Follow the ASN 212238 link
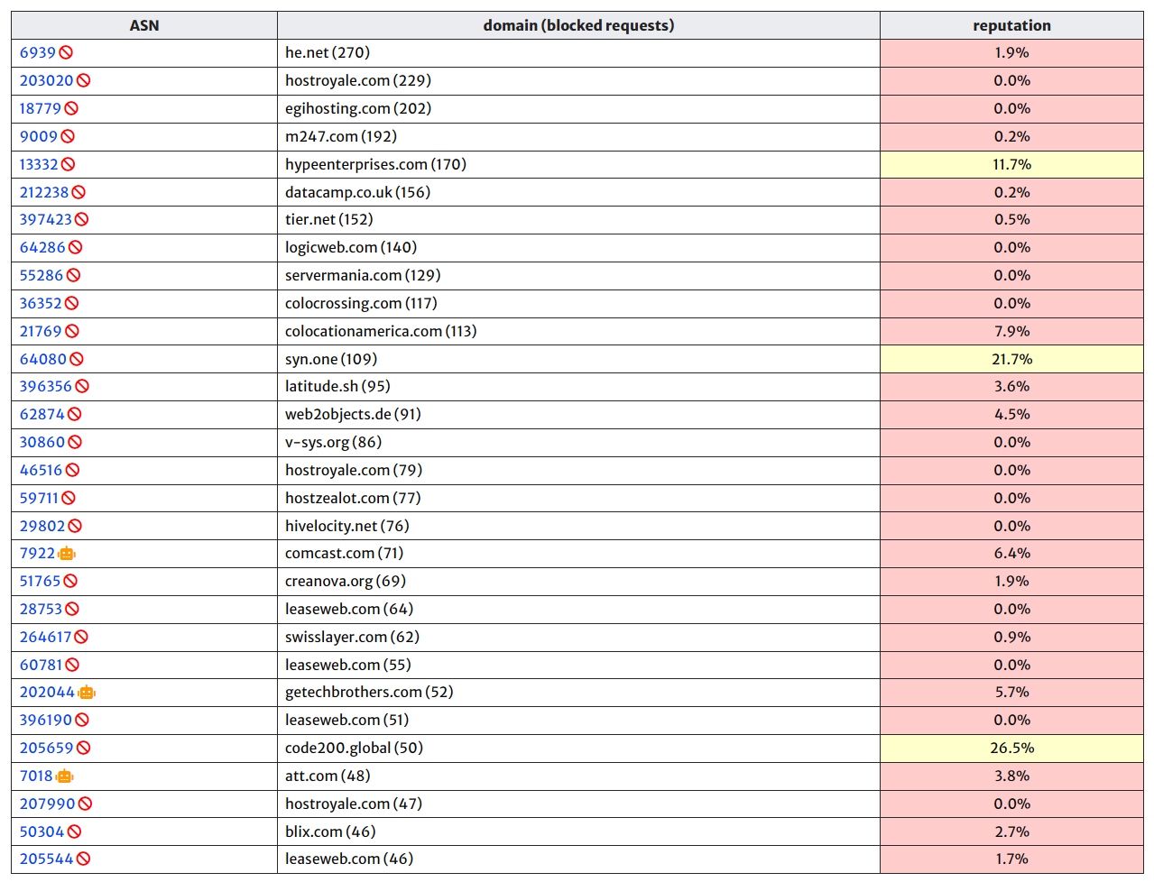Image resolution: width=1154 pixels, height=882 pixels. click(44, 193)
